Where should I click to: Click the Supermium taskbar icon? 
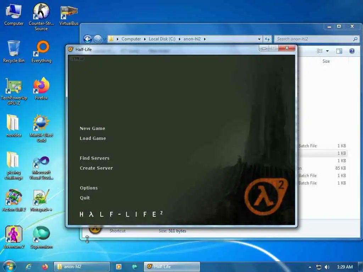click(x=135, y=267)
